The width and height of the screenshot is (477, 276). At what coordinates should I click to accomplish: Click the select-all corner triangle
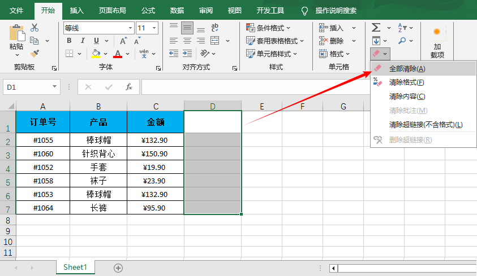(11, 106)
